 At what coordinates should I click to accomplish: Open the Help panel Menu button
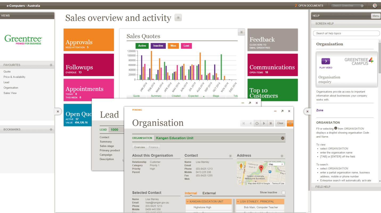pos(376,16)
